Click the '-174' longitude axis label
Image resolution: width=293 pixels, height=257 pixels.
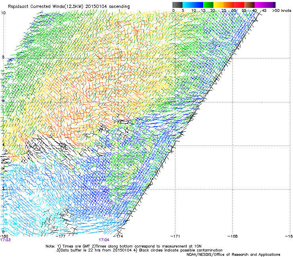118,236
